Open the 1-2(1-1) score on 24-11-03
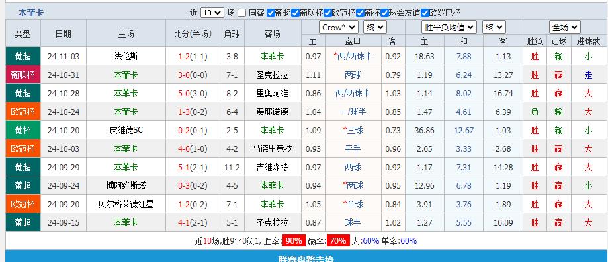This screenshot has height=262, width=608. [193, 57]
